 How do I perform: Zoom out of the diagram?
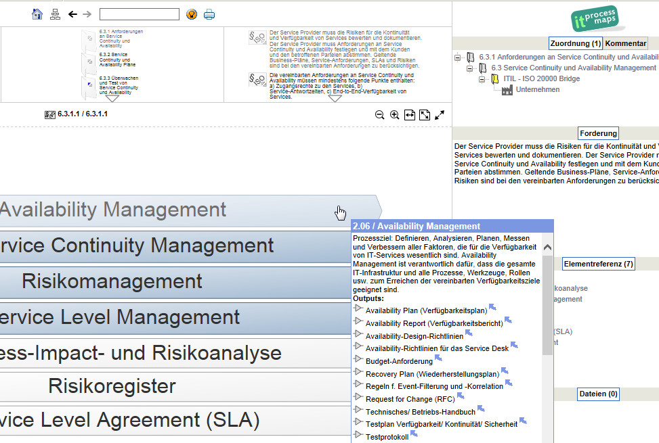pyautogui.click(x=380, y=115)
